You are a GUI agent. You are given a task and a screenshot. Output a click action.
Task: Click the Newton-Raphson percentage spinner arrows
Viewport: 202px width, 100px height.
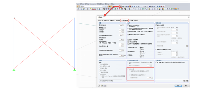[x=123, y=56]
